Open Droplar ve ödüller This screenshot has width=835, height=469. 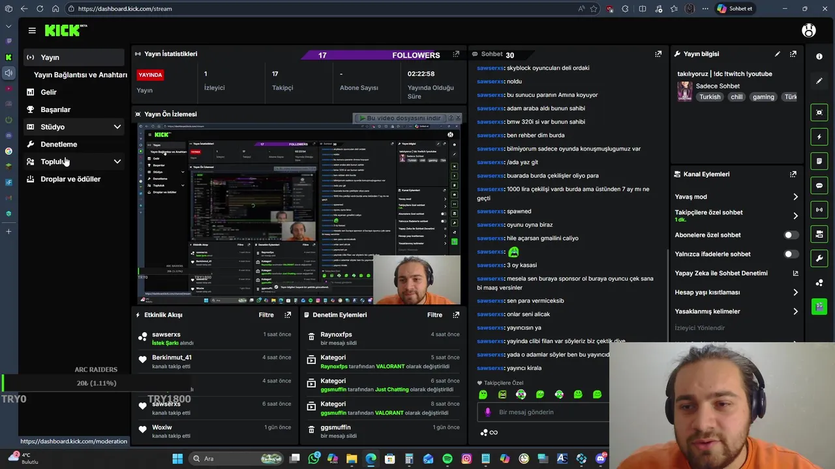coord(70,179)
